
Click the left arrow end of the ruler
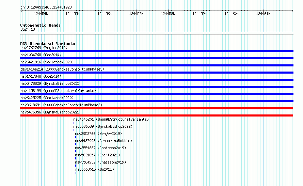click(x=21, y=11)
